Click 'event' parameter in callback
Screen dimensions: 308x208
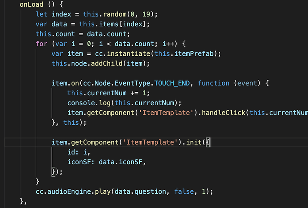point(247,83)
